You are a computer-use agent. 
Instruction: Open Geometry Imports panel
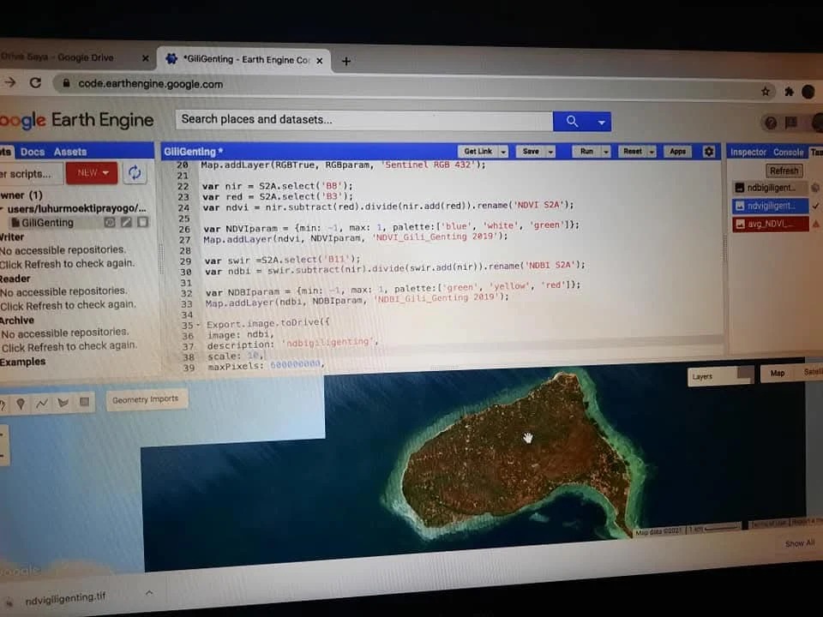(x=146, y=399)
